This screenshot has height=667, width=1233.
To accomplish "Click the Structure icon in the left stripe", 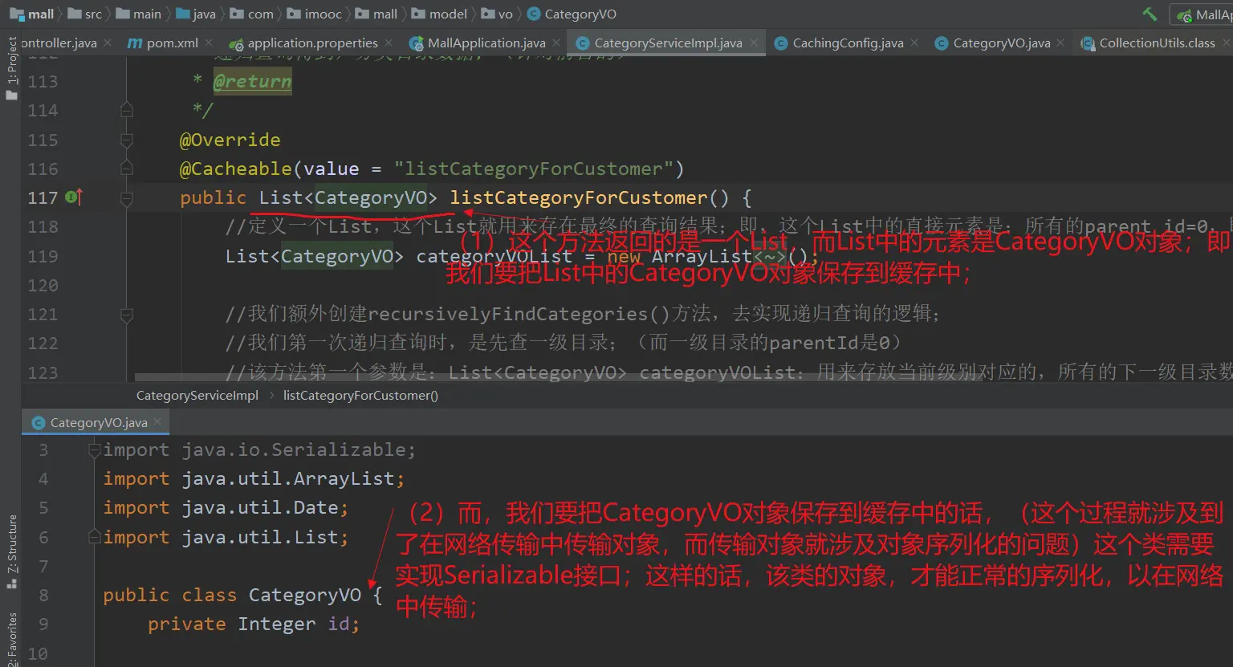I will click(11, 583).
